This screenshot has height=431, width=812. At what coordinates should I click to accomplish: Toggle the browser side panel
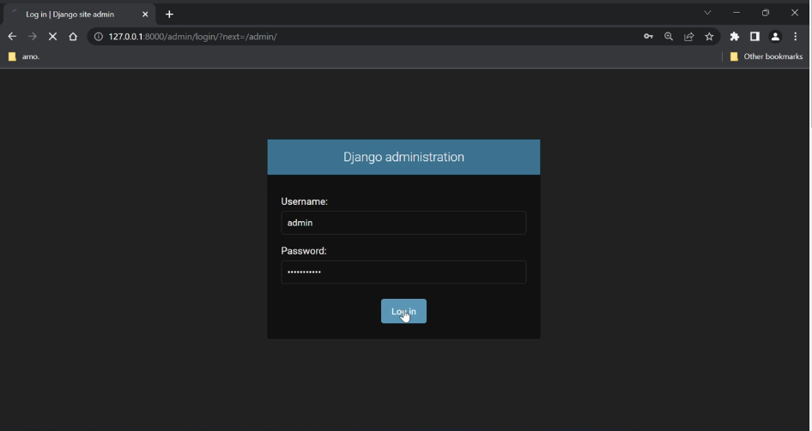coord(754,37)
